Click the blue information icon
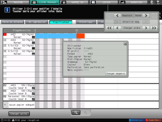162x122 pixels. (7, 10)
